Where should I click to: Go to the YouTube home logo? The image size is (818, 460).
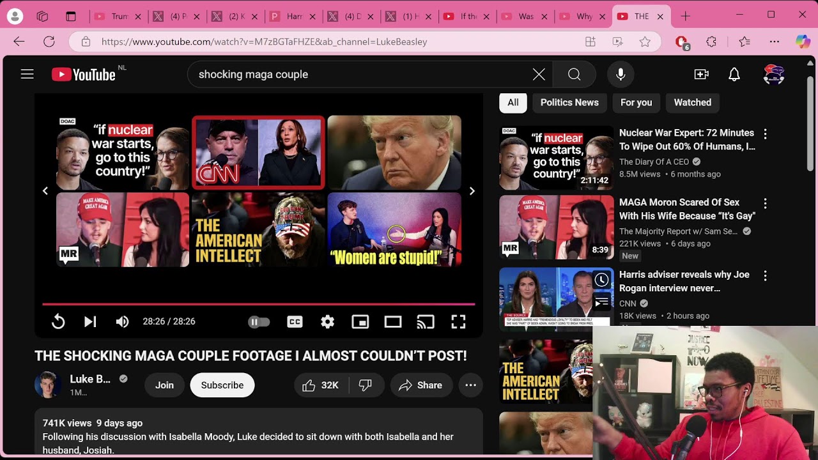tap(84, 74)
